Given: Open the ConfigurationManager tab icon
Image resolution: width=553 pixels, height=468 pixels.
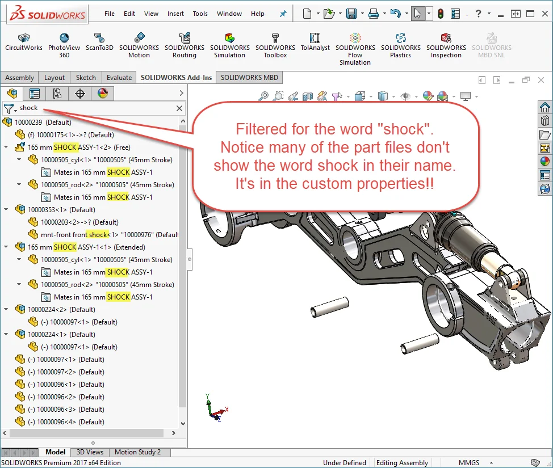Looking at the screenshot, I should [57, 94].
